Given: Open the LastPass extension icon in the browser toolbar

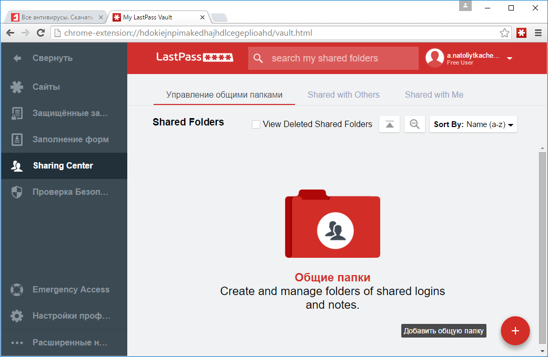Looking at the screenshot, I should pyautogui.click(x=521, y=33).
